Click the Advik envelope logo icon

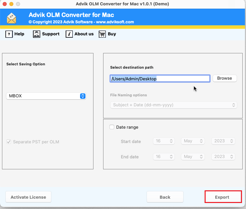[11, 18]
